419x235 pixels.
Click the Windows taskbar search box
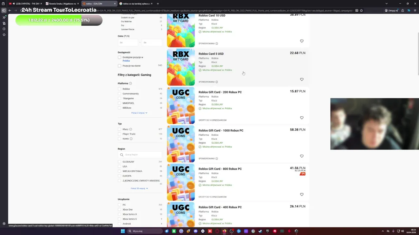(x=144, y=231)
